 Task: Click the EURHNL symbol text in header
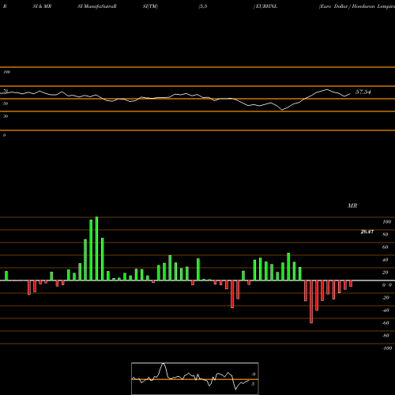[x=266, y=6]
